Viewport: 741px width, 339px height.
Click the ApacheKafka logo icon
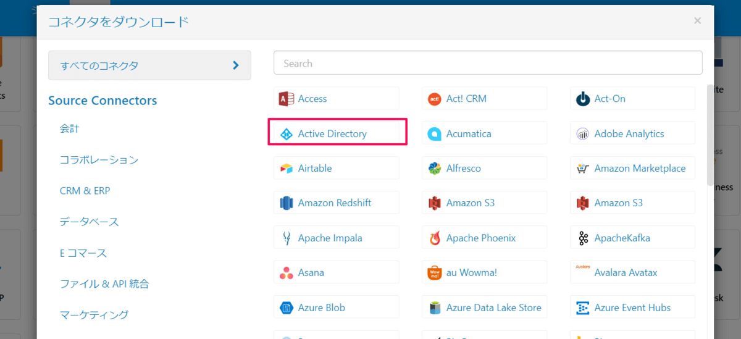583,238
